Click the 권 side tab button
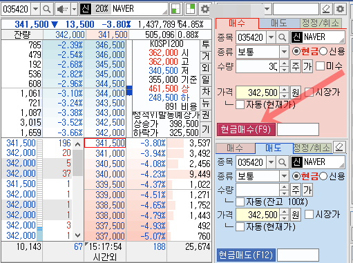 click(206, 116)
